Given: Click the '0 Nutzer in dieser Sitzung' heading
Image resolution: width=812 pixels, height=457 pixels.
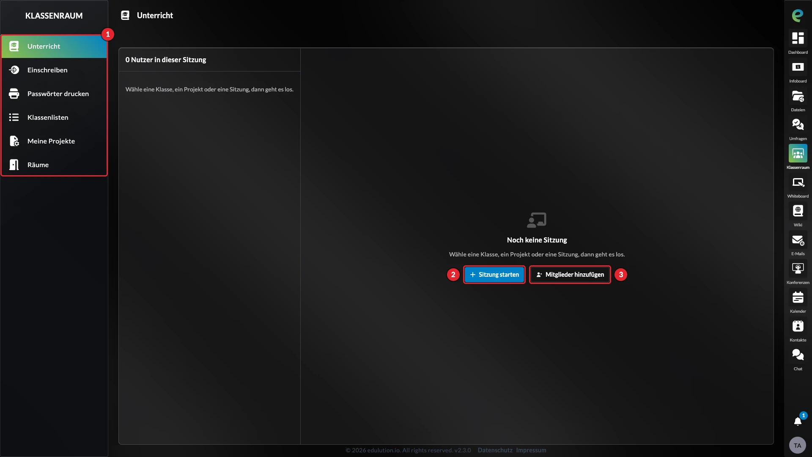Looking at the screenshot, I should [x=166, y=60].
